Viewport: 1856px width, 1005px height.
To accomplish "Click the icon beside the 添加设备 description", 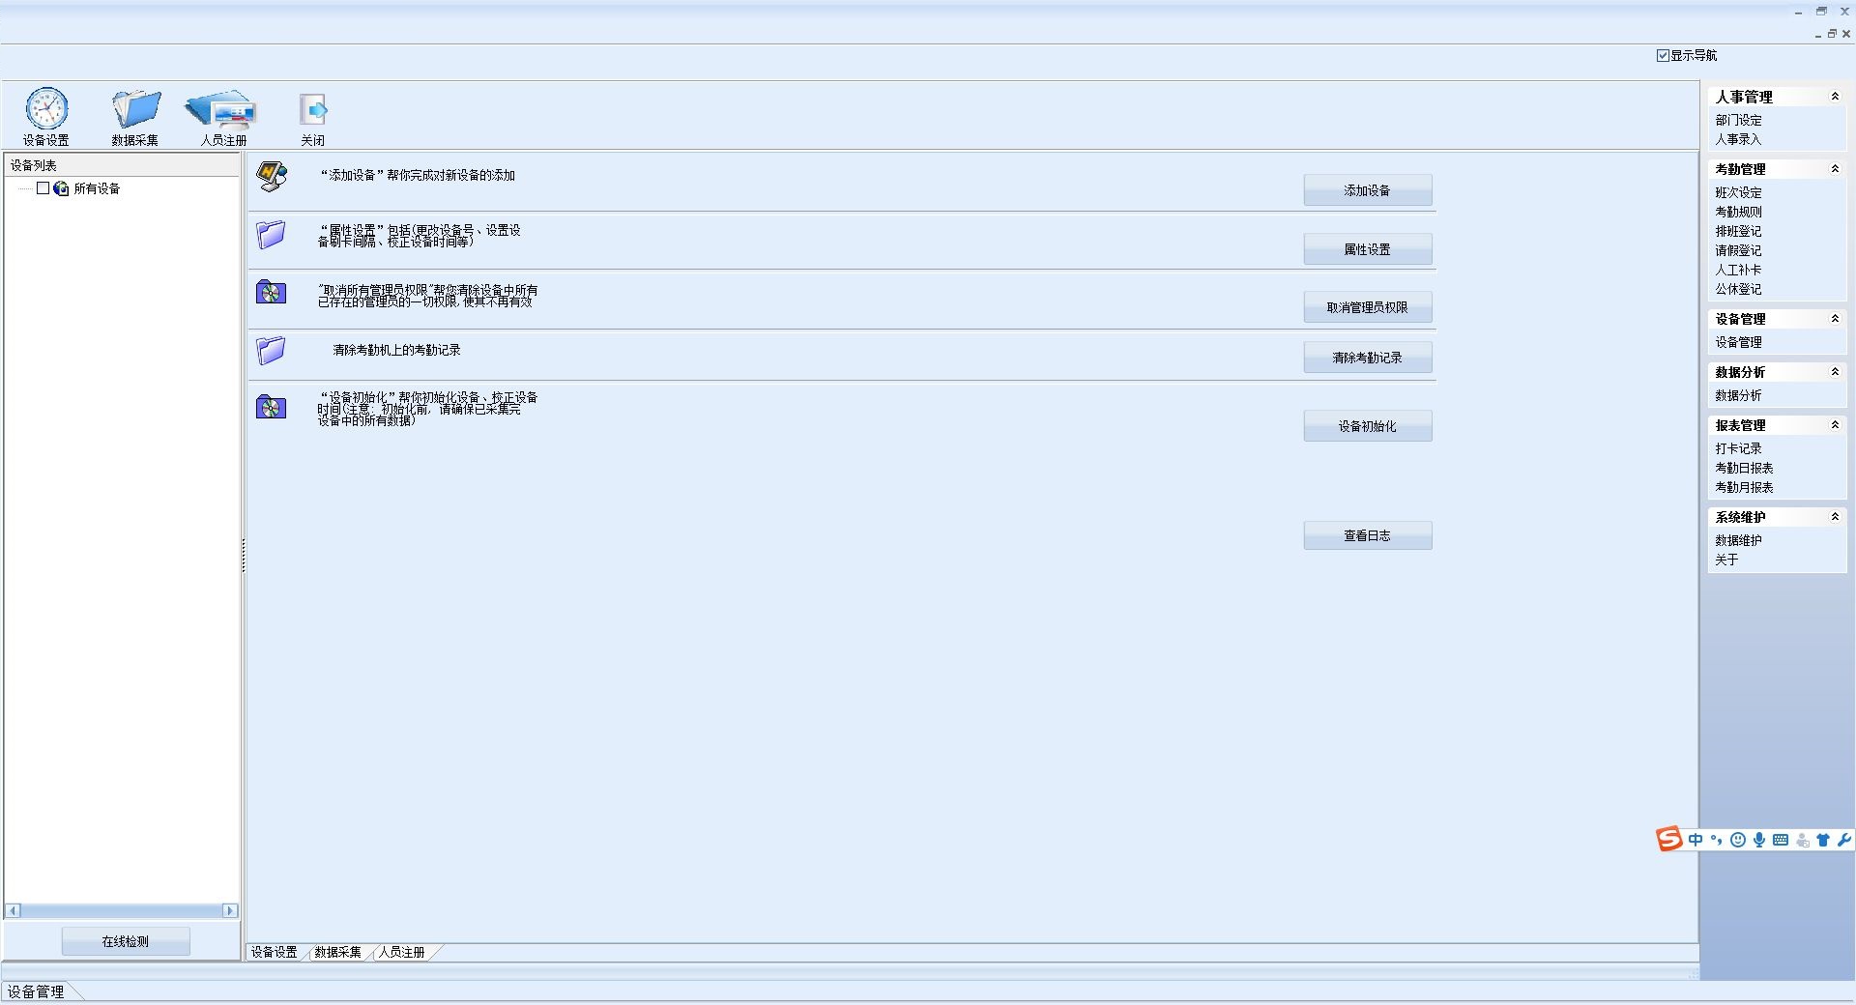I will [x=272, y=176].
